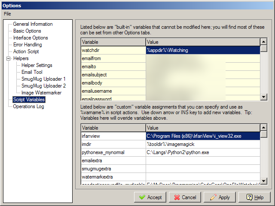This screenshot has width=275, height=206.
Task: Select the emailbody variable cell
Action: tap(113, 83)
